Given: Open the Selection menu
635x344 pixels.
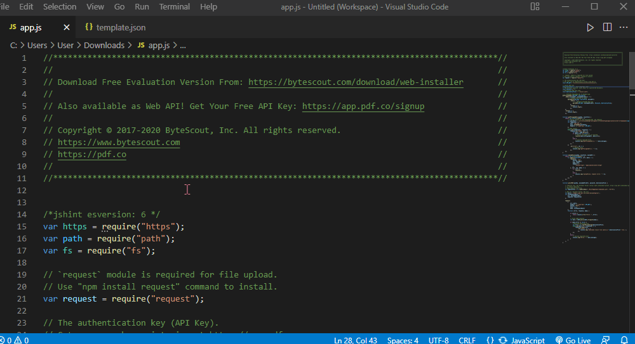Looking at the screenshot, I should [60, 6].
